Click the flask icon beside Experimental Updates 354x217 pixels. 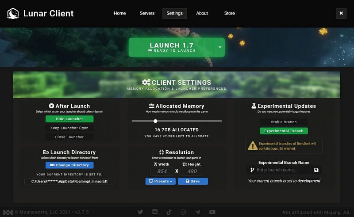click(254, 106)
